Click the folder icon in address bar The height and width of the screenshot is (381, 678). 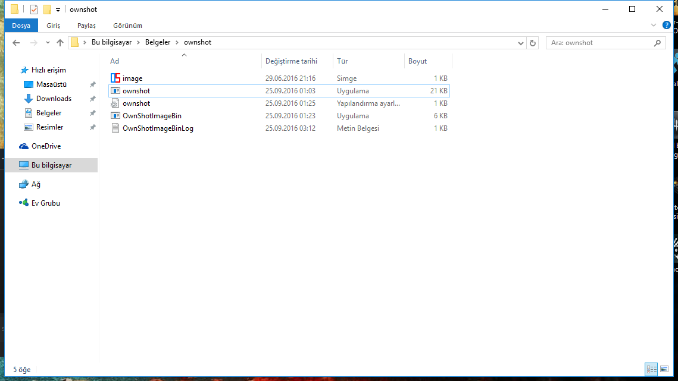pyautogui.click(x=75, y=42)
